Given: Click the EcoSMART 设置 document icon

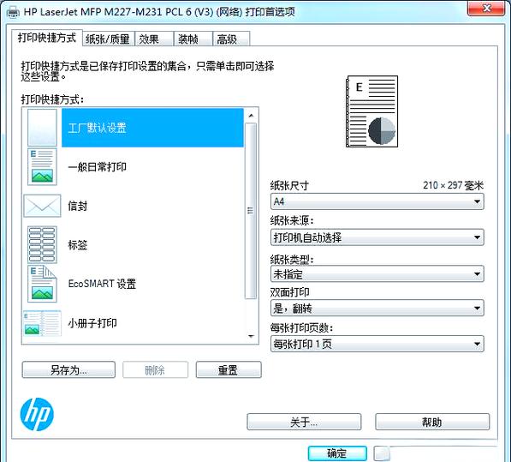Looking at the screenshot, I should (42, 284).
